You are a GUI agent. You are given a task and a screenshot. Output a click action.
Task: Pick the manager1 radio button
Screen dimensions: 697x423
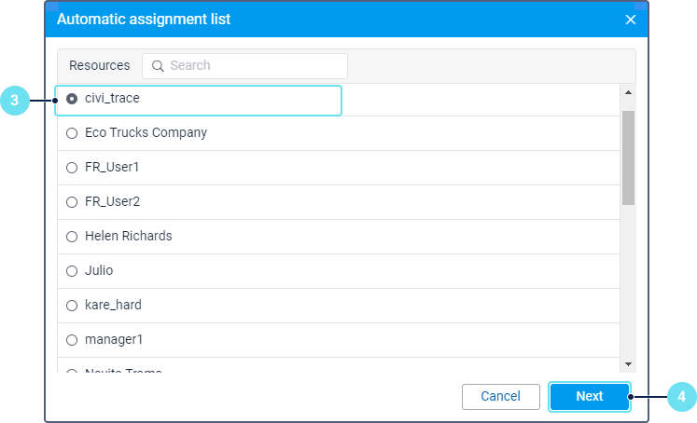pyautogui.click(x=72, y=340)
